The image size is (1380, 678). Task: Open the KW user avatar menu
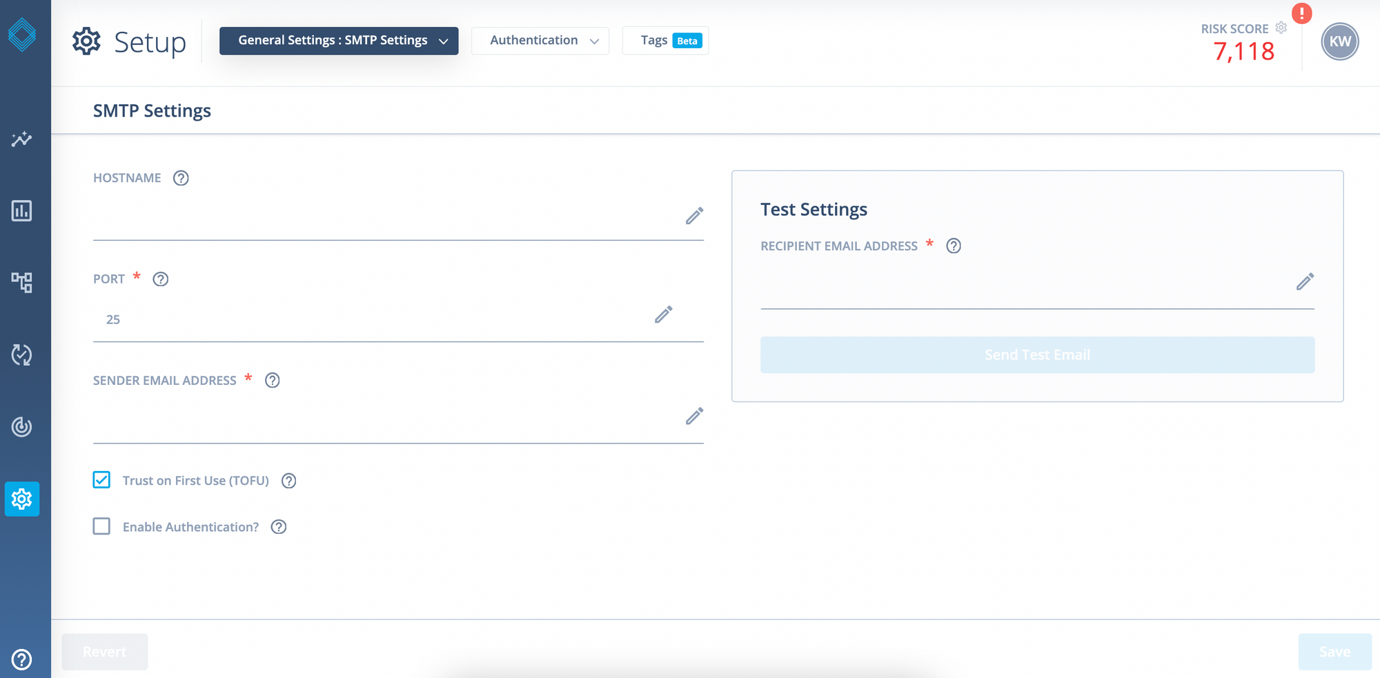coord(1339,41)
